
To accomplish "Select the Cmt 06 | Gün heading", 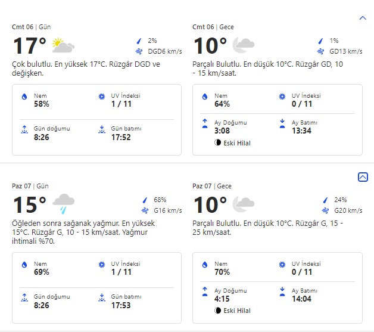I will click(x=31, y=27).
